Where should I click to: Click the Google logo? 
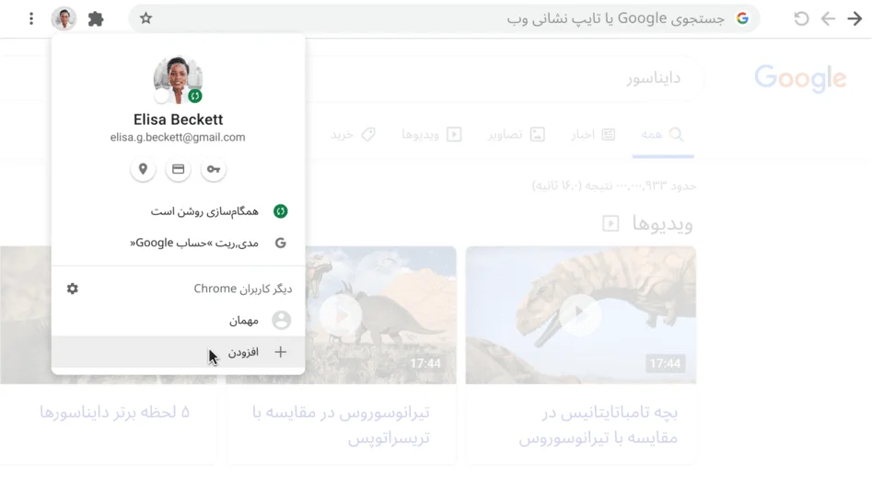(x=800, y=78)
